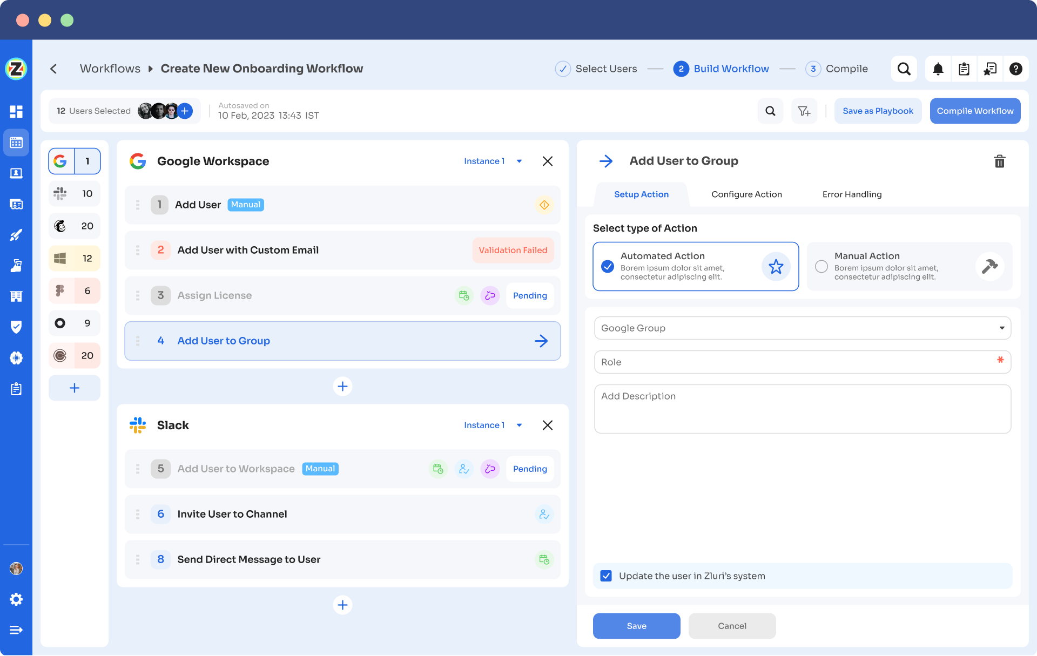Click the Slack logo icon in workflow

pyautogui.click(x=138, y=425)
